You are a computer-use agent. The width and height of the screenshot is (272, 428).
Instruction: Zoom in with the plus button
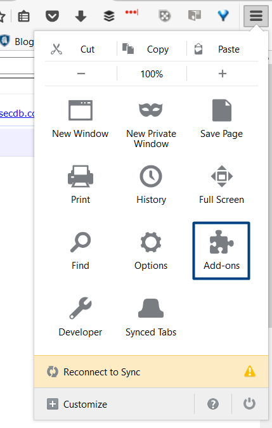coord(223,74)
